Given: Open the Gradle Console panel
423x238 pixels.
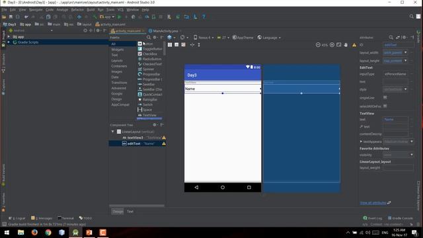Looking at the screenshot, I should tap(401, 218).
